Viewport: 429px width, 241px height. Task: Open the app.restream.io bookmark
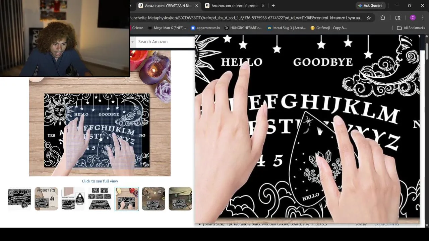(x=205, y=28)
